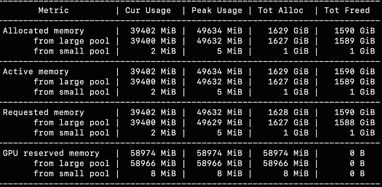Click the Tot Freed column header
382x187 pixels.
[x=347, y=10]
